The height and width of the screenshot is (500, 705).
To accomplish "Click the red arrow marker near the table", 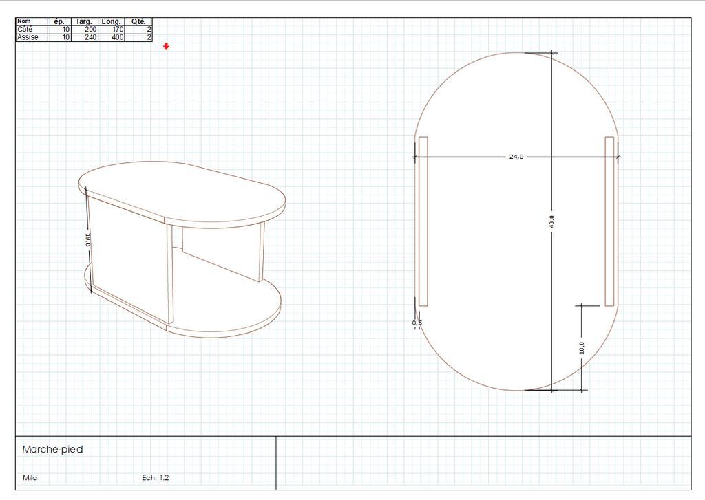I will 166,46.
